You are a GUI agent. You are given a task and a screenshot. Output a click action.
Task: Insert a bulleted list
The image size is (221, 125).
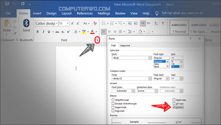104,23
